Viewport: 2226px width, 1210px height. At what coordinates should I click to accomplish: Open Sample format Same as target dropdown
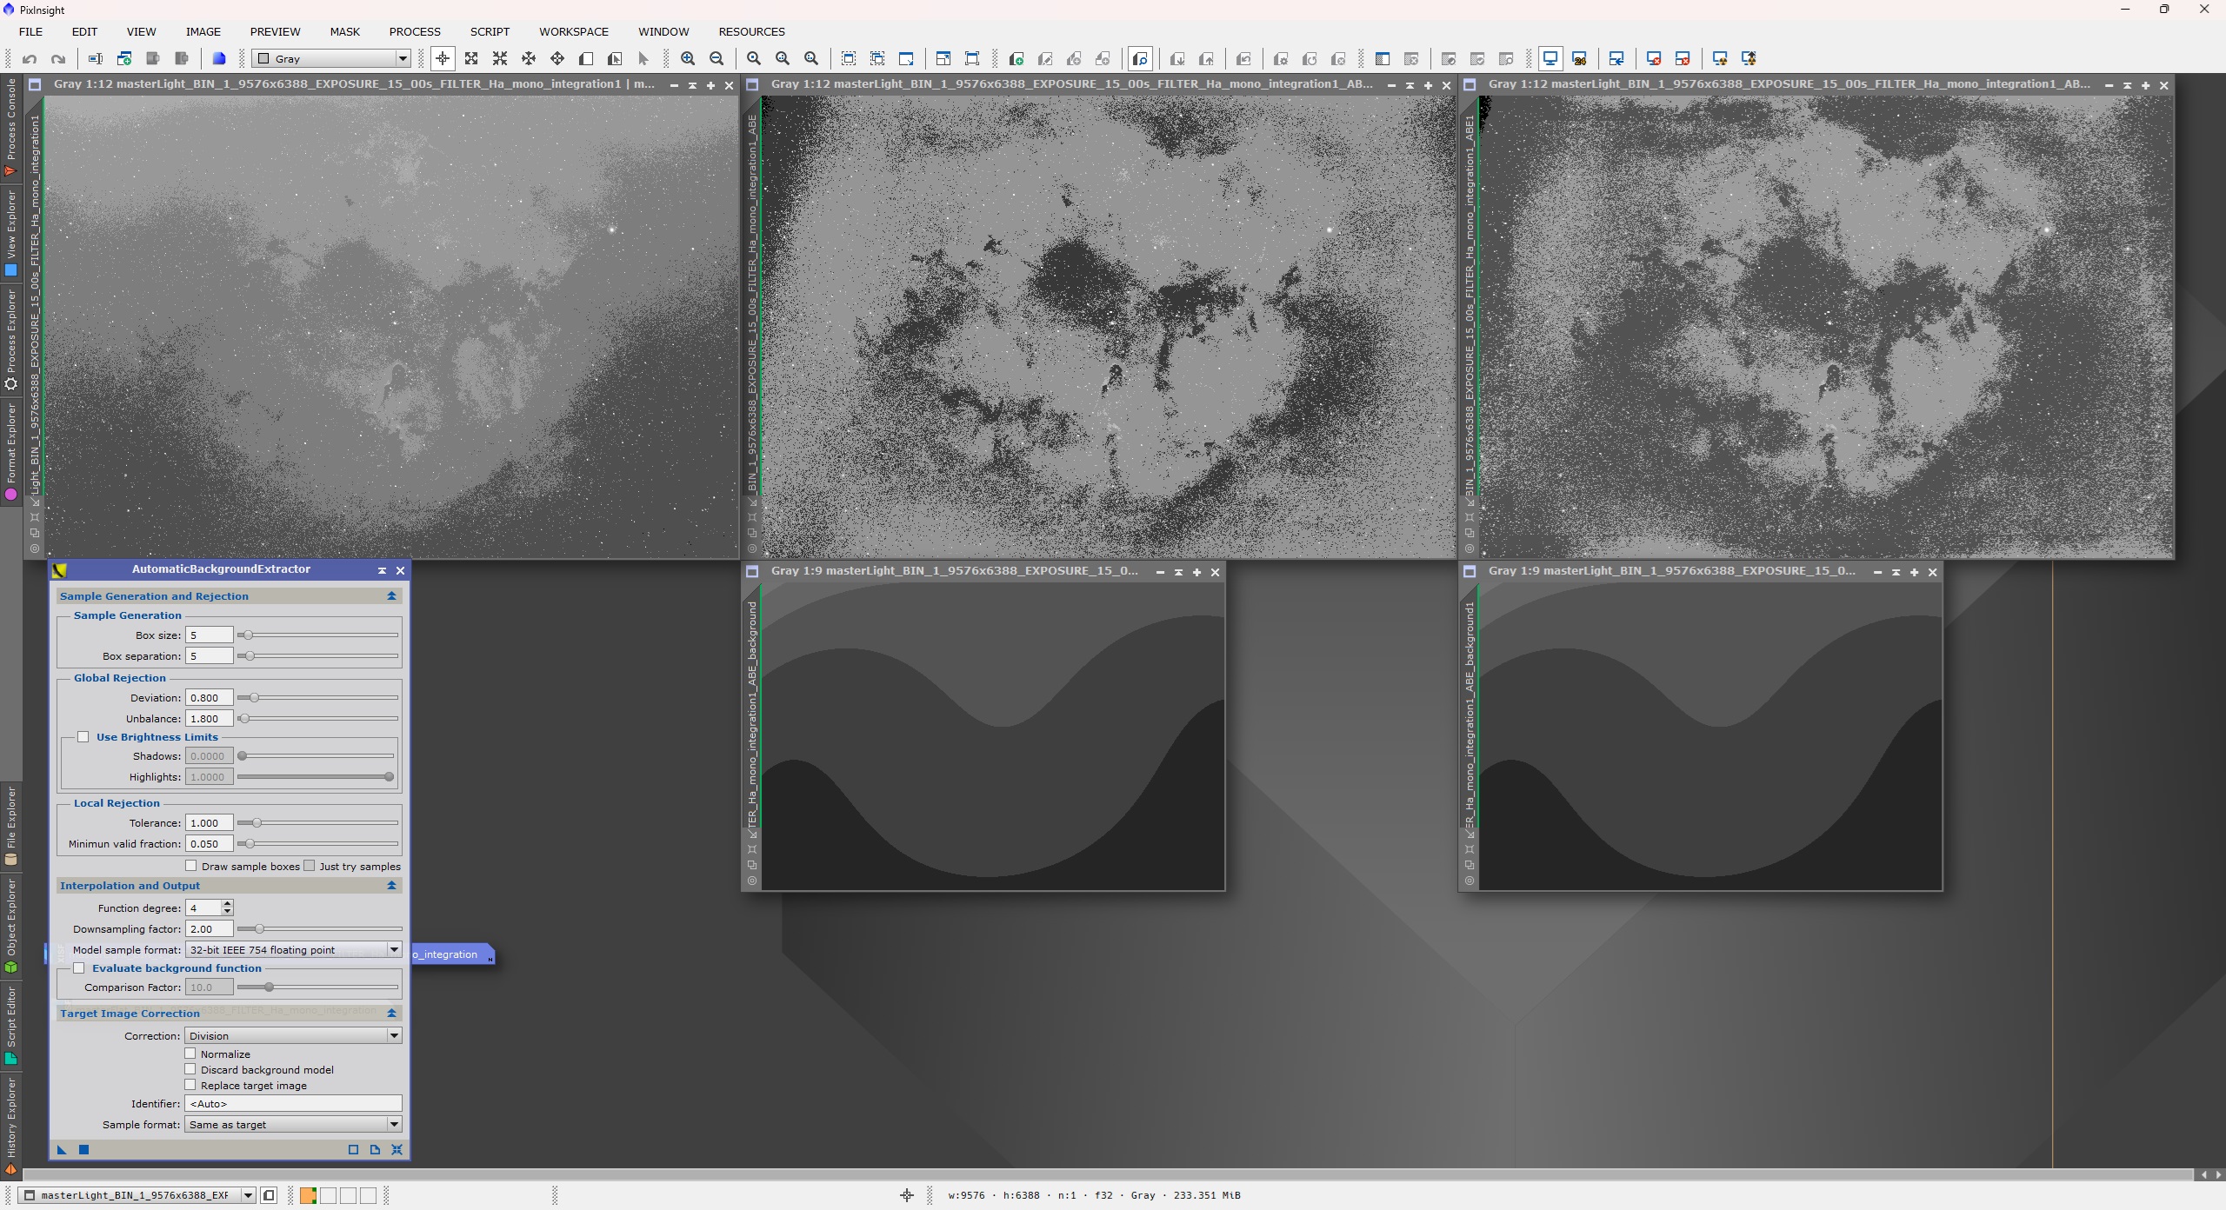tap(293, 1125)
